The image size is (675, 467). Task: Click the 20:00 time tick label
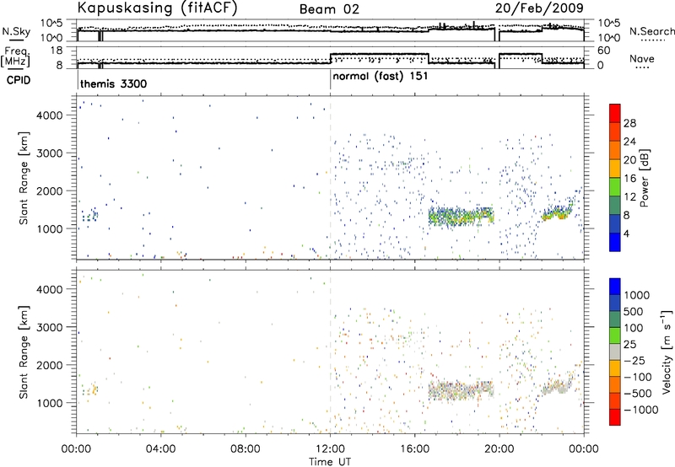point(499,449)
